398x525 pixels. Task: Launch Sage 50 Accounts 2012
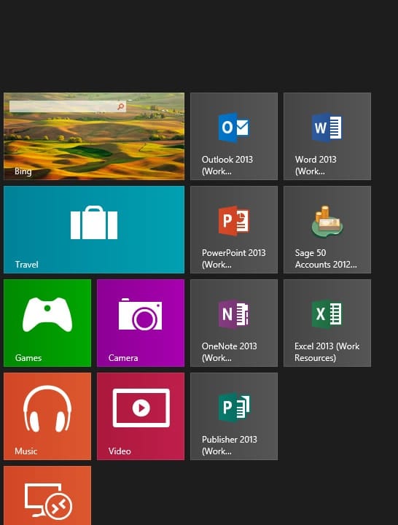click(327, 230)
